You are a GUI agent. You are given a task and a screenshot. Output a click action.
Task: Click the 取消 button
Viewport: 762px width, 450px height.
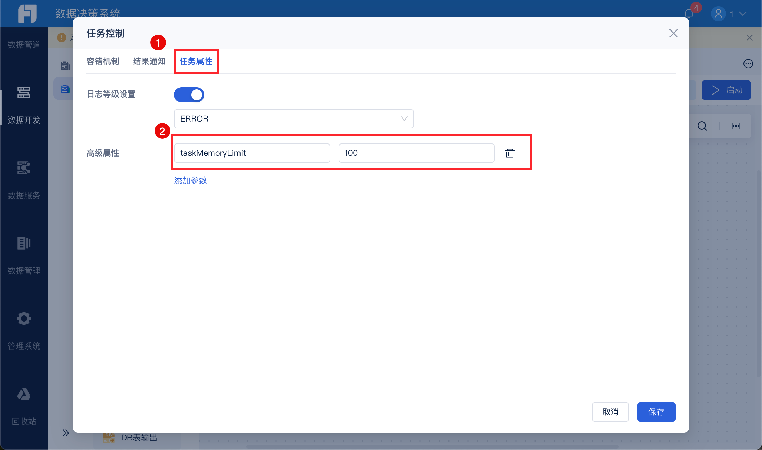[610, 412]
